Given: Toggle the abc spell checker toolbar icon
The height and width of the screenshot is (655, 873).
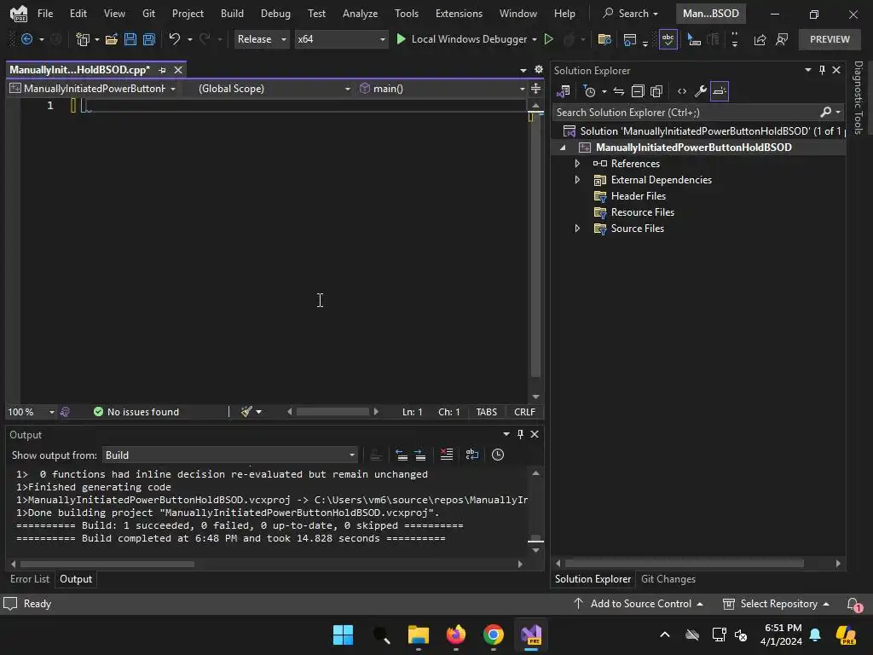Looking at the screenshot, I should tap(668, 39).
